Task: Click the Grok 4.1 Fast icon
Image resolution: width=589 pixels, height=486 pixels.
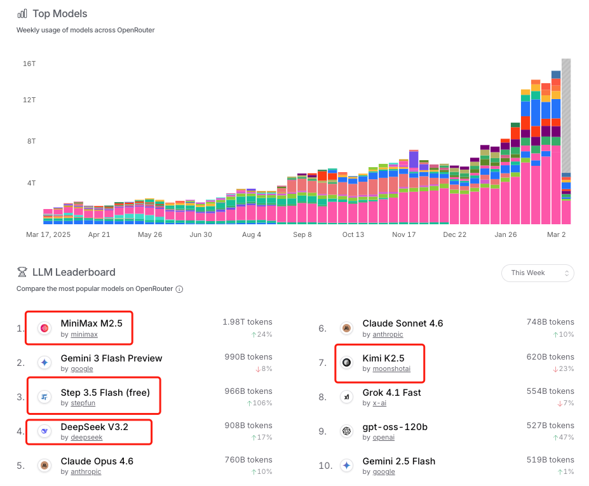Action: 346,397
